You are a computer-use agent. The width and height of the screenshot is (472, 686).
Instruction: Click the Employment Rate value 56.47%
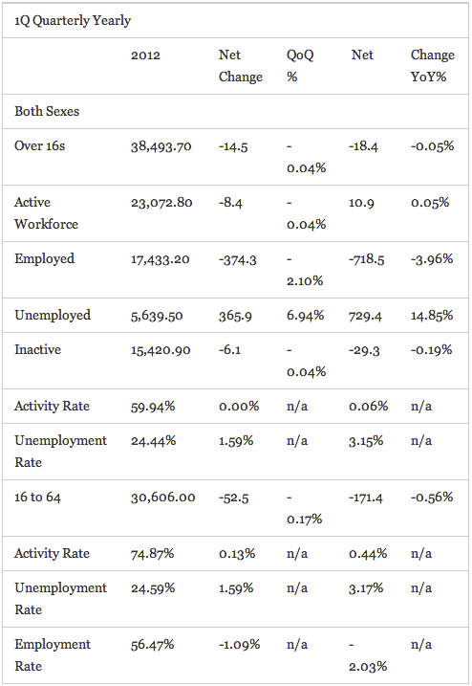point(153,645)
